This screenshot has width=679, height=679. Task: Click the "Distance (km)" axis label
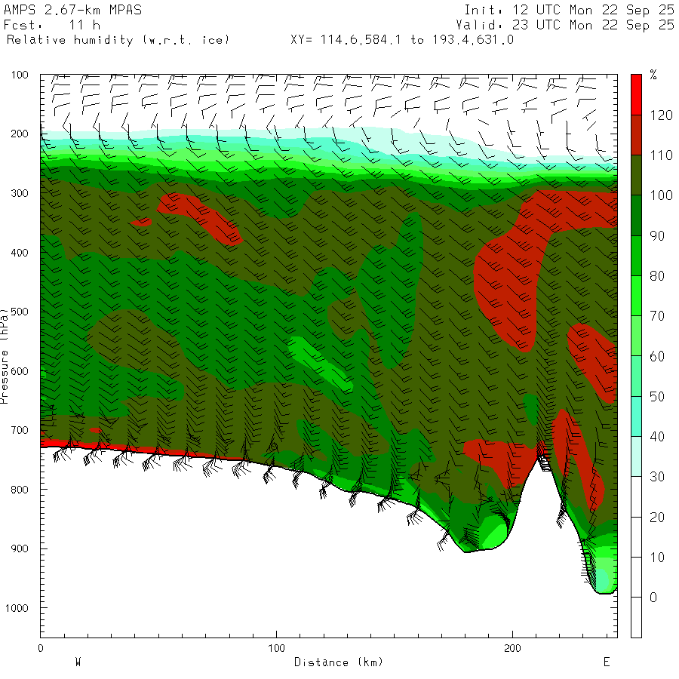click(x=339, y=662)
